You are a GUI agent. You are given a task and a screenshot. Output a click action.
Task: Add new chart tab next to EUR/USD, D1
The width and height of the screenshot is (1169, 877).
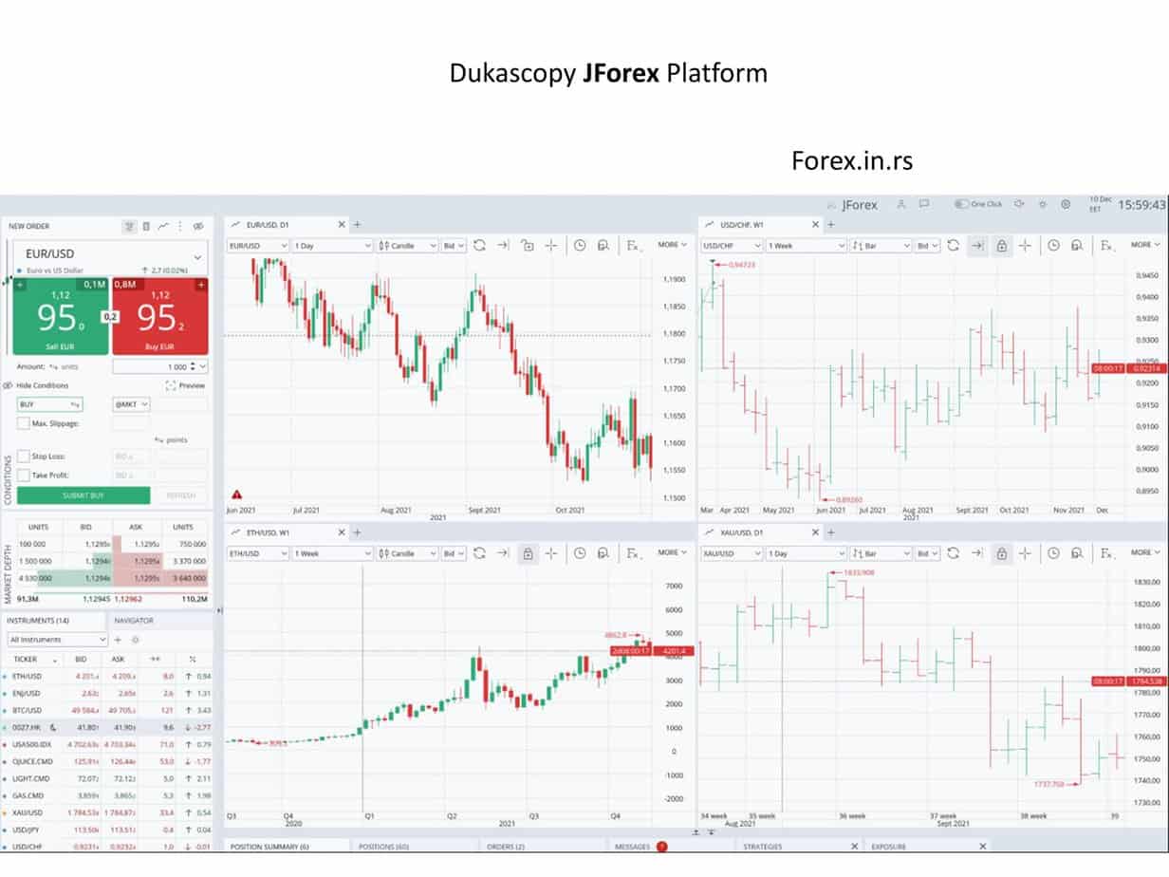coord(358,225)
